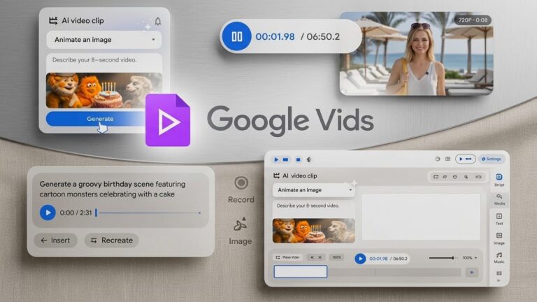Open the 100% dropdown next to the slider
This screenshot has width=537, height=302.
coord(470,258)
